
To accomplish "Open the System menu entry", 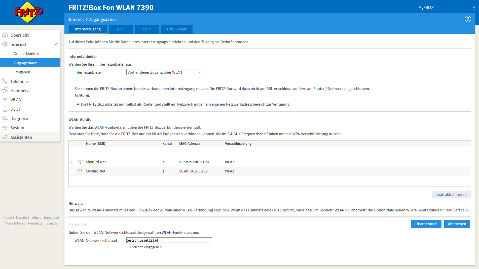I will (x=17, y=128).
